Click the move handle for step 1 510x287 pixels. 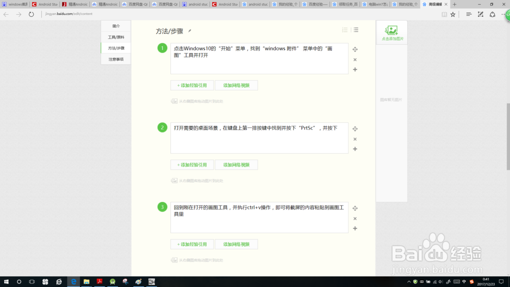(x=355, y=49)
